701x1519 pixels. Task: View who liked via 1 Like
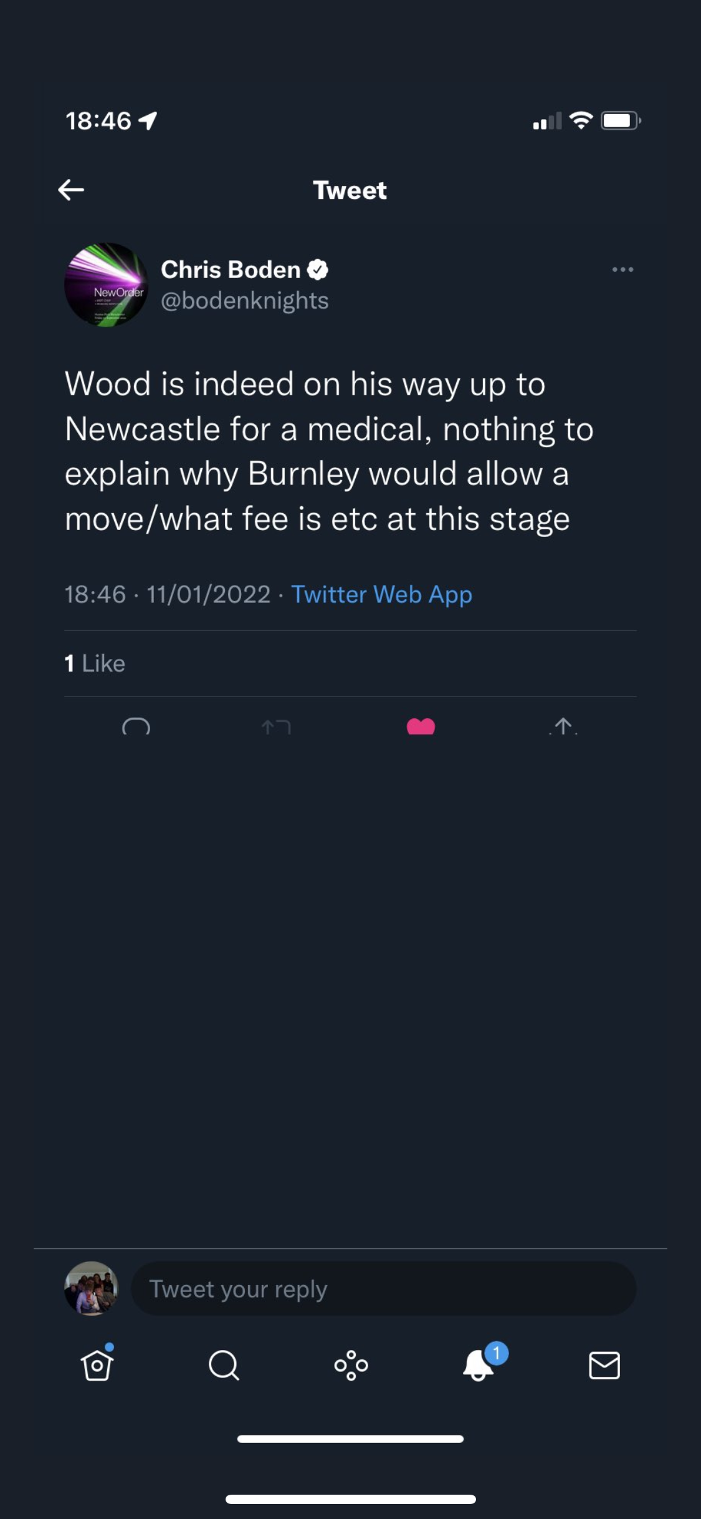tap(95, 663)
